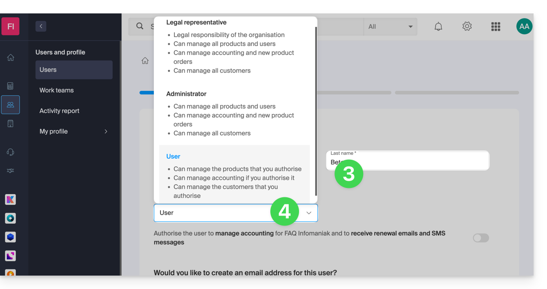The height and width of the screenshot is (289, 547).
Task: Launch the kSuite app icon in sidebar
Action: pos(10,200)
